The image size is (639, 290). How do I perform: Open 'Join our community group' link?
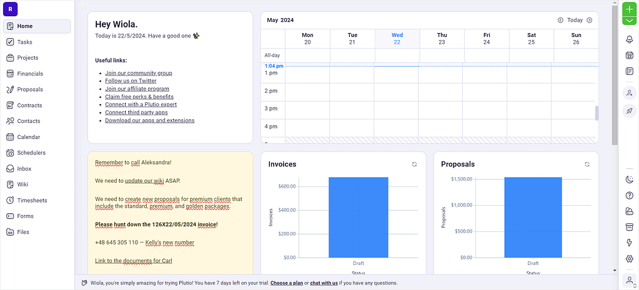139,73
